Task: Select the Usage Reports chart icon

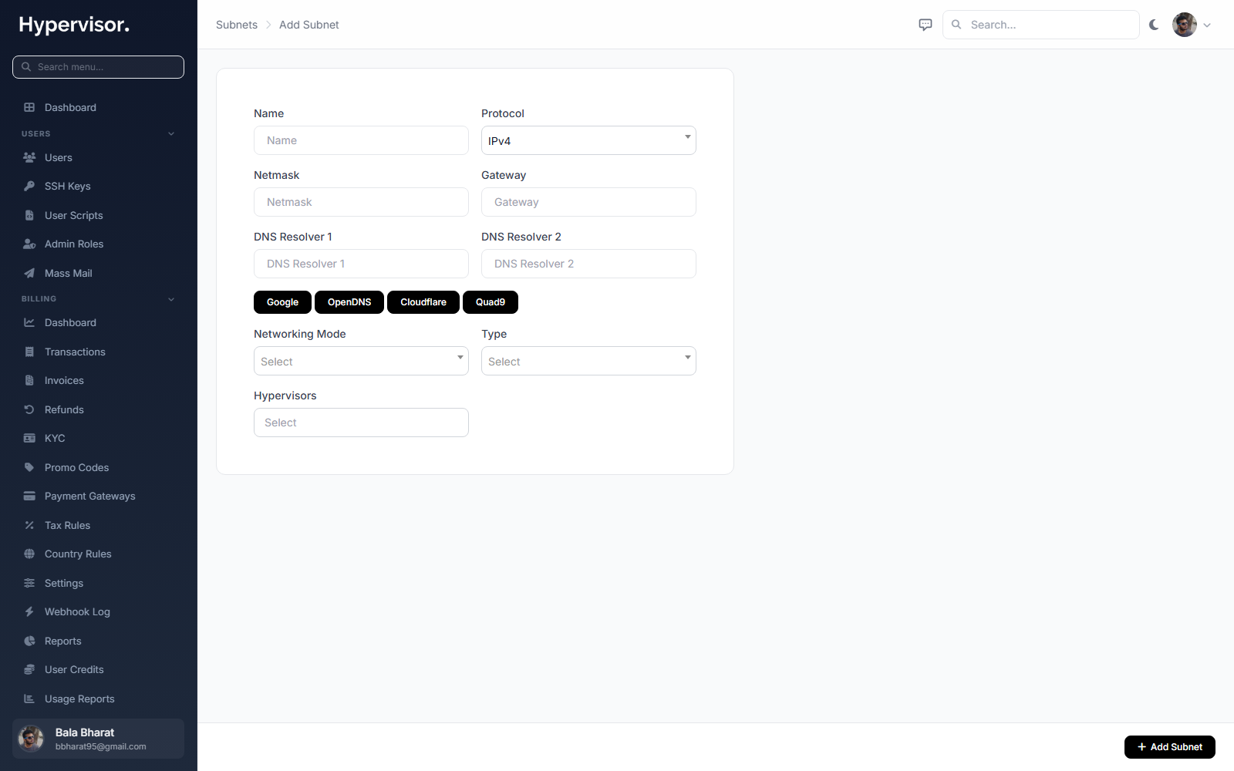Action: [x=29, y=699]
